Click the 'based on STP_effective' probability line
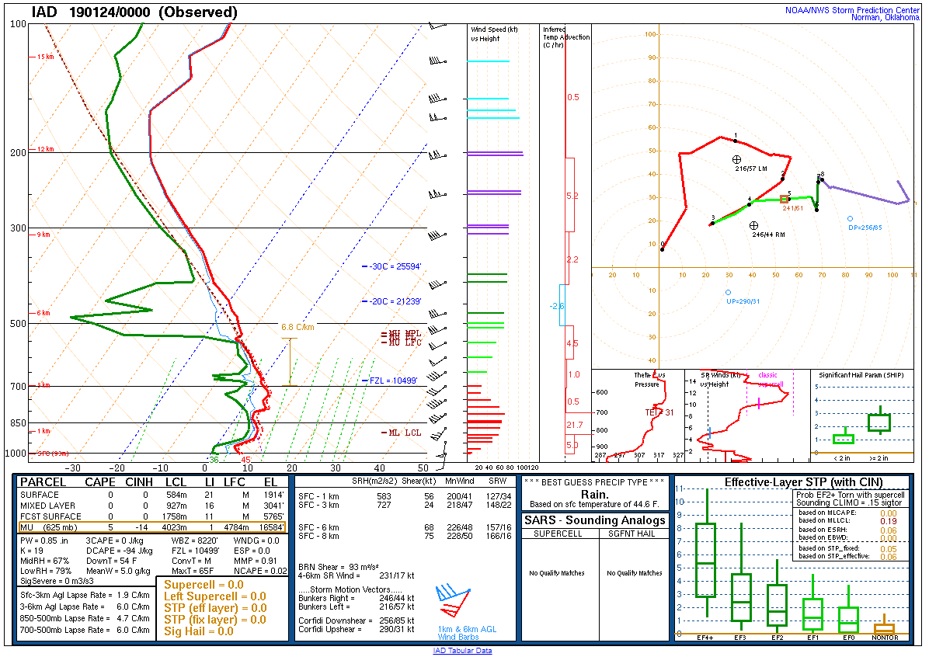 pos(847,556)
